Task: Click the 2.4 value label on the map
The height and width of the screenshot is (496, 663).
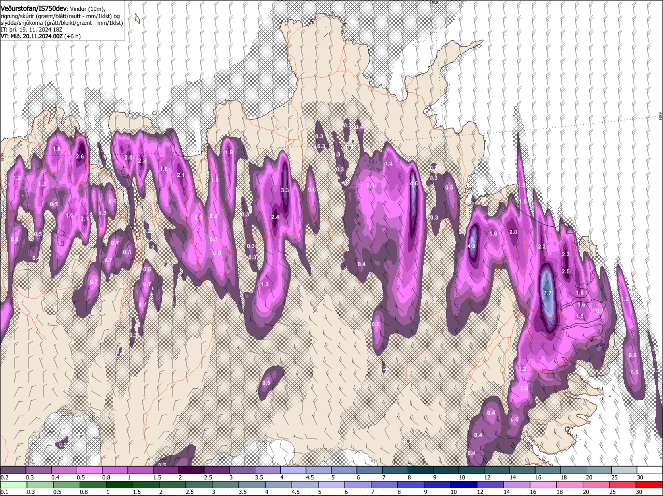Action: pos(275,217)
